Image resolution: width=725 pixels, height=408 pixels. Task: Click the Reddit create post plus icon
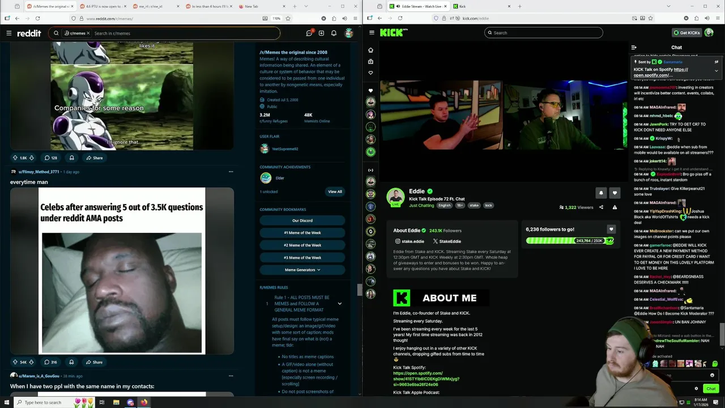tap(321, 33)
